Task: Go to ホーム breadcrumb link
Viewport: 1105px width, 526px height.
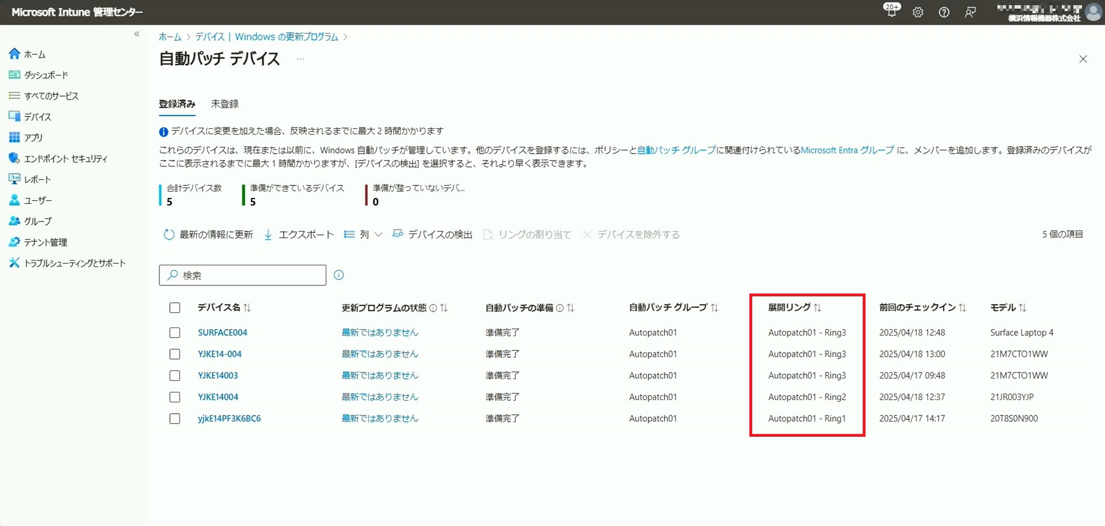Action: 170,37
